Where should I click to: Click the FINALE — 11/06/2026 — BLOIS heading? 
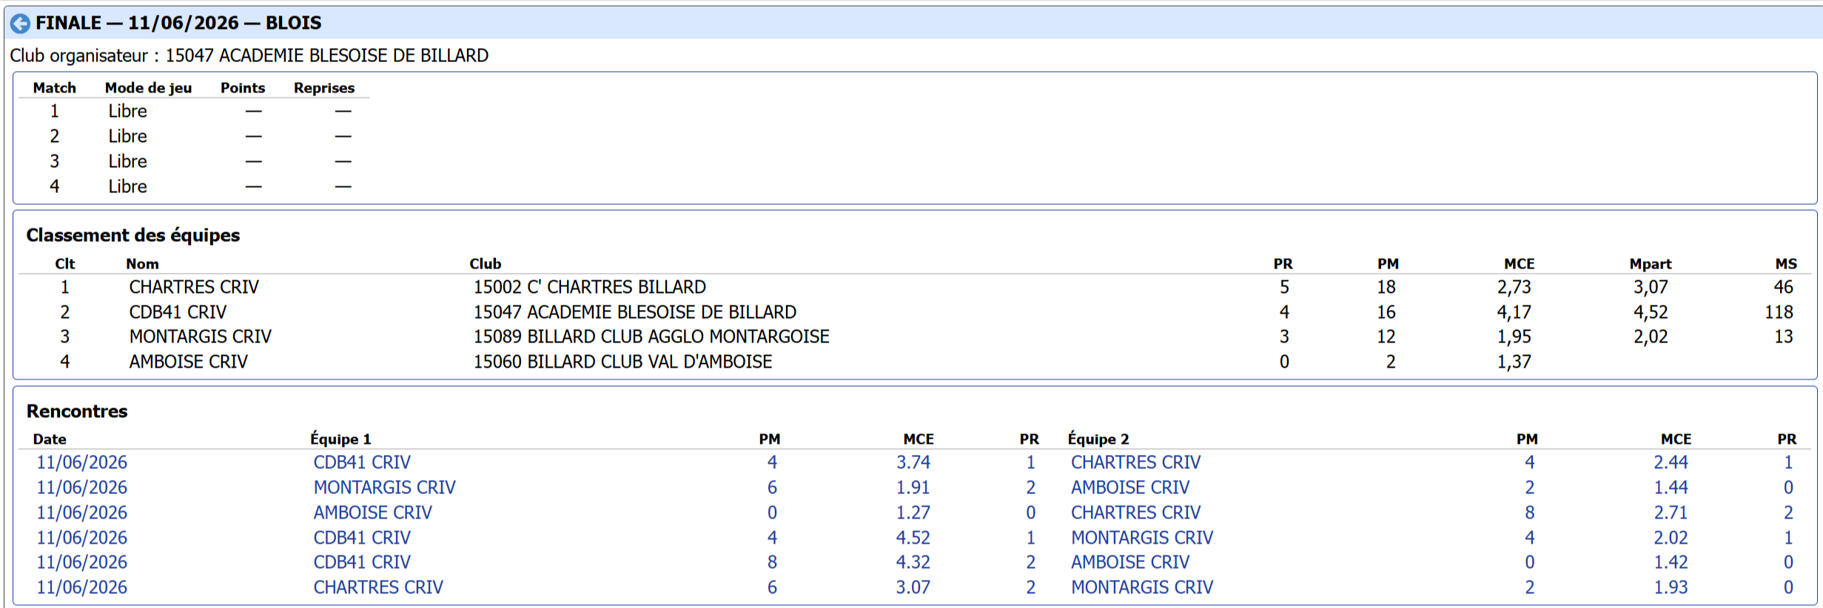pos(178,23)
